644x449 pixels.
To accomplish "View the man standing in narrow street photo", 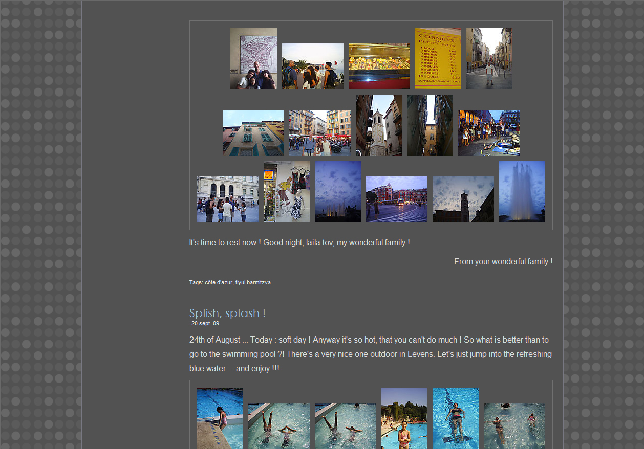I will click(x=489, y=59).
